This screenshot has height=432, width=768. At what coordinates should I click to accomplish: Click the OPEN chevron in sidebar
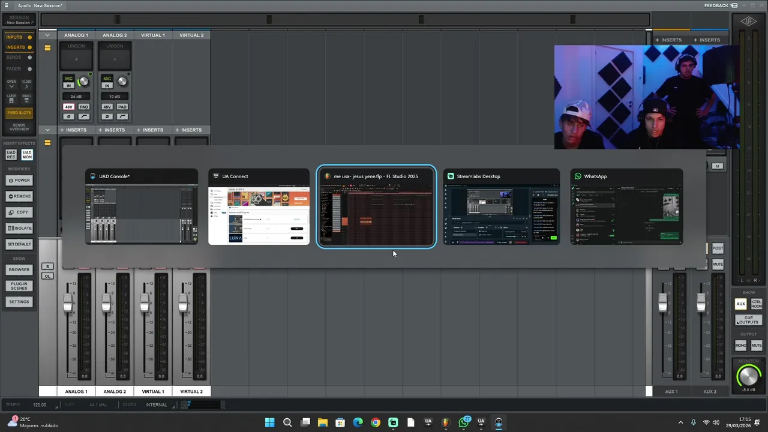[x=11, y=85]
